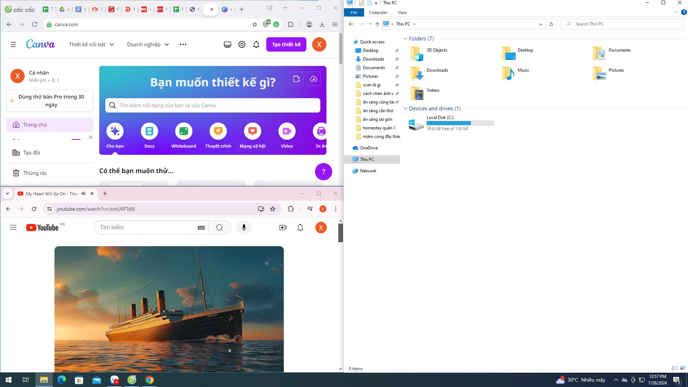The image size is (688, 387).
Task: Open Cốc Cốc downloads icon
Action: 322,24
